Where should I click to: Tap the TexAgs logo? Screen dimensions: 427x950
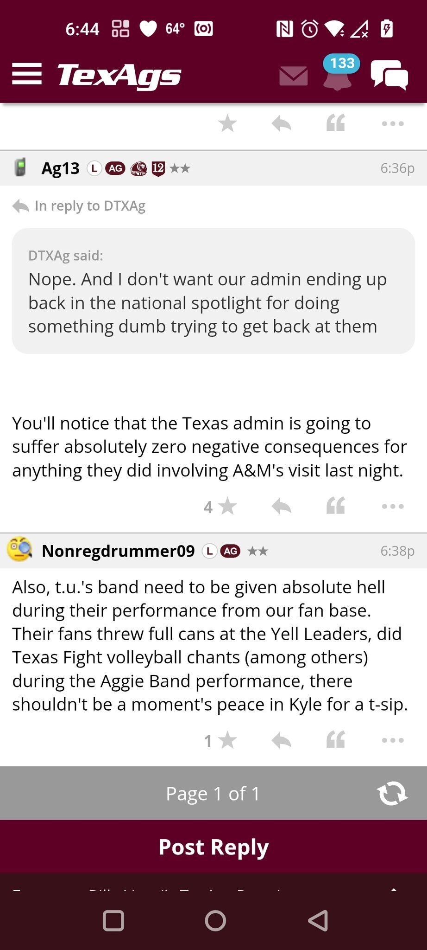(x=119, y=75)
